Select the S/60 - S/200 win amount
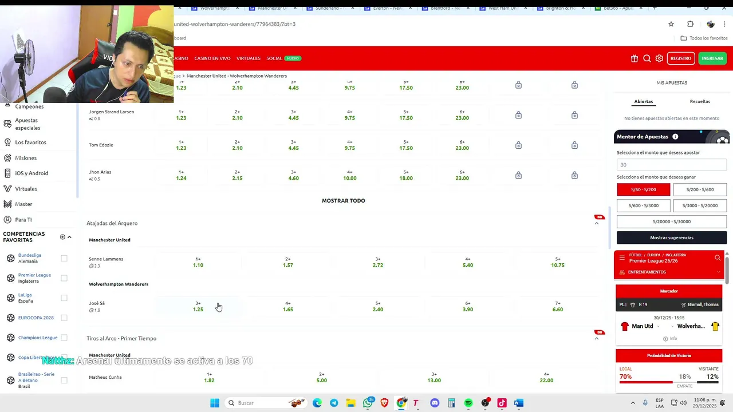Image resolution: width=733 pixels, height=412 pixels. (643, 189)
